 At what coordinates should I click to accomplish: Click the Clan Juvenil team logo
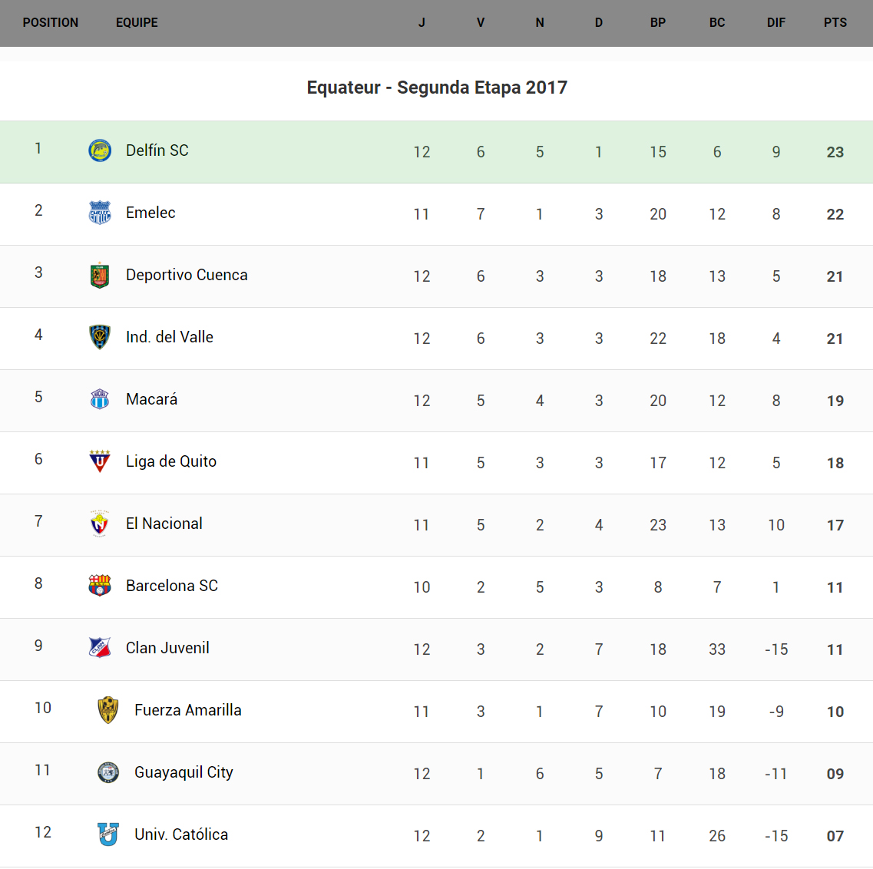click(100, 648)
